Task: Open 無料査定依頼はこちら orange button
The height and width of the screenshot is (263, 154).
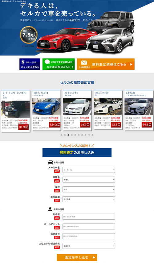Action: click(106, 64)
